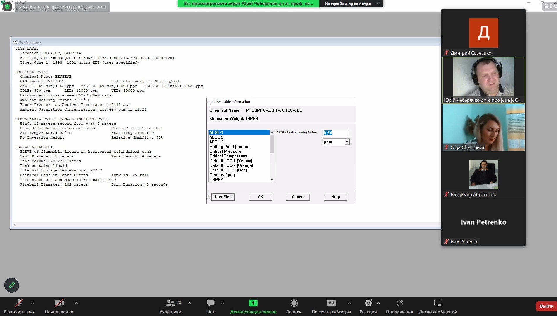
Task: Click 'Tank Volume: 28,274 liters' summary line
Action: pyautogui.click(x=50, y=161)
